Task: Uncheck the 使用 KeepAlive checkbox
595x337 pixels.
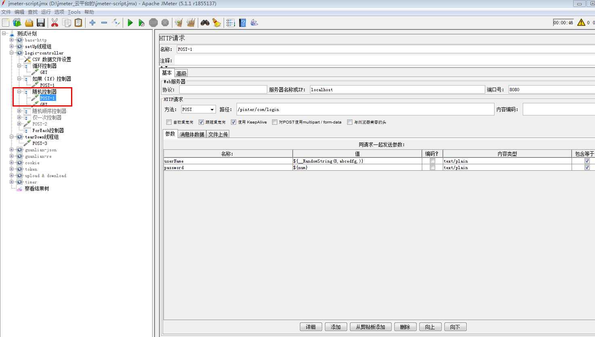Action: pos(233,122)
